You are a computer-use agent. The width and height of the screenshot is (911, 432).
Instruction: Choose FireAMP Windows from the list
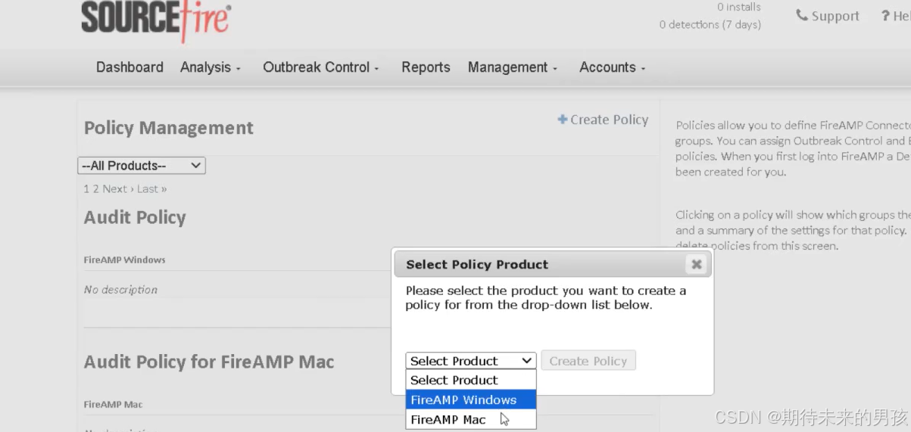(x=471, y=399)
